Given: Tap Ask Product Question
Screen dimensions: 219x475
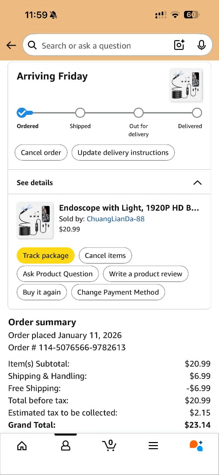Looking at the screenshot, I should 58,274.
